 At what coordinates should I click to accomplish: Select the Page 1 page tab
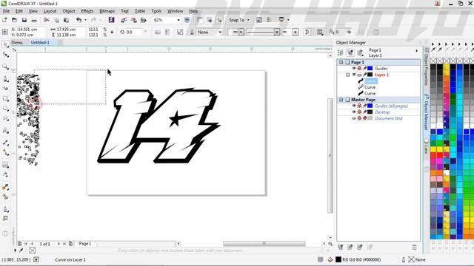[85, 243]
